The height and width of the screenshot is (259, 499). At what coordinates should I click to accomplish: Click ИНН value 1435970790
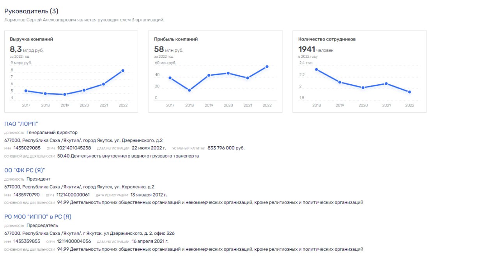coord(27,195)
